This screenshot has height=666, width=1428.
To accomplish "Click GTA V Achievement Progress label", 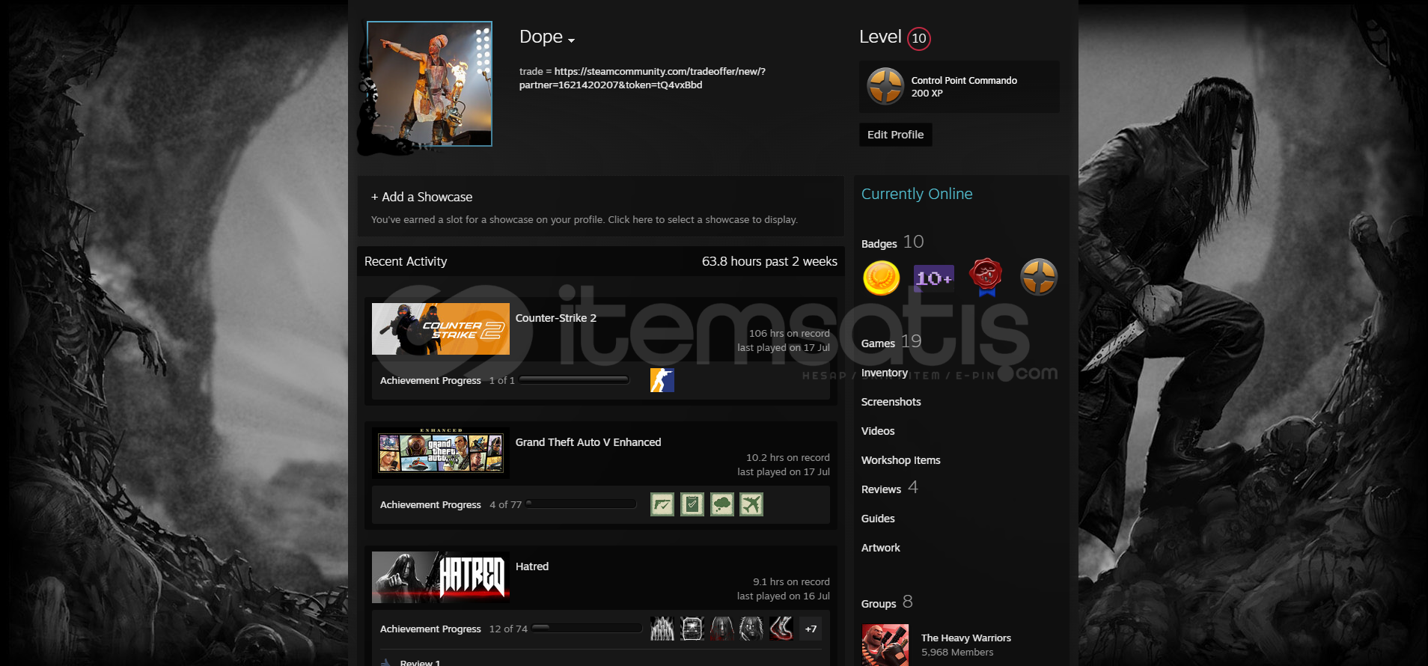I will 430,504.
